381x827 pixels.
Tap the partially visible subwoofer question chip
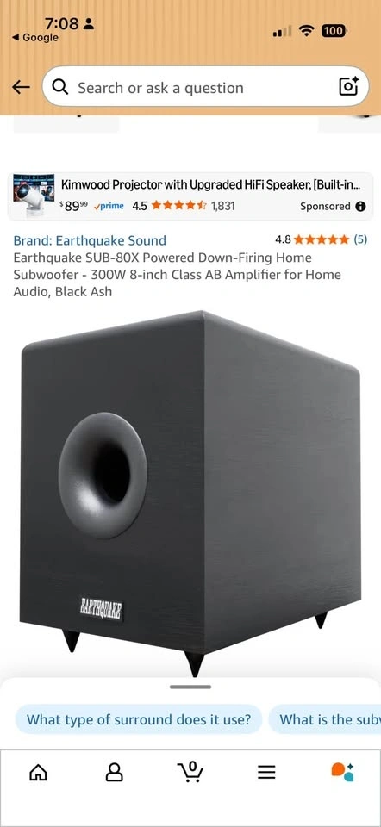(x=325, y=719)
